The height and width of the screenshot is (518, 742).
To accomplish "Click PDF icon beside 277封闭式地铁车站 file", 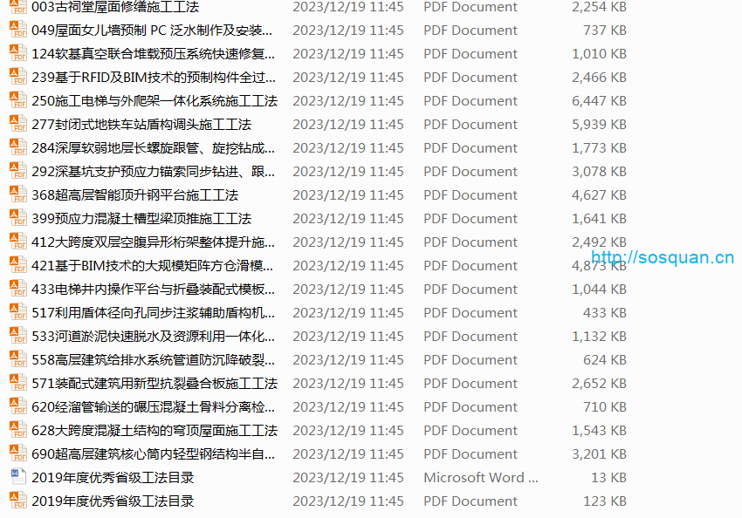I will (x=17, y=124).
